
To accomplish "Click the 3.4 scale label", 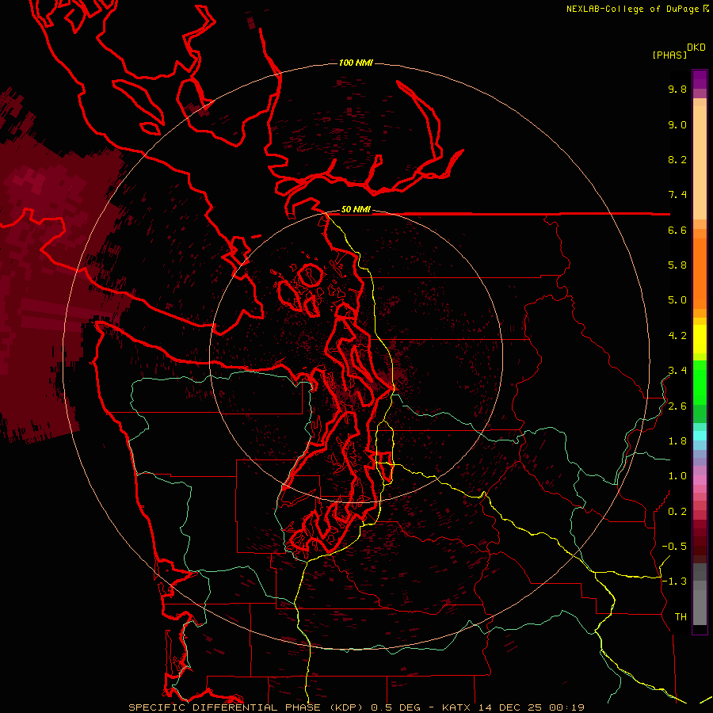I will [677, 371].
